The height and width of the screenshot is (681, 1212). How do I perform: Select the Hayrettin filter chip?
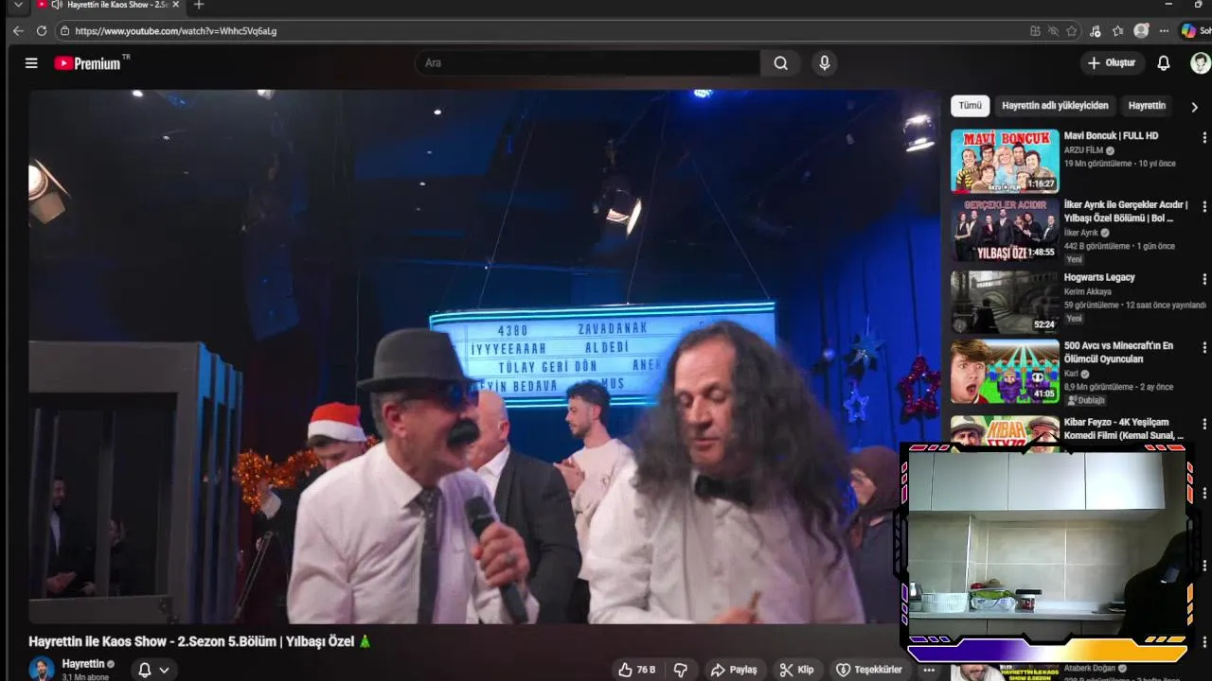click(x=1147, y=106)
